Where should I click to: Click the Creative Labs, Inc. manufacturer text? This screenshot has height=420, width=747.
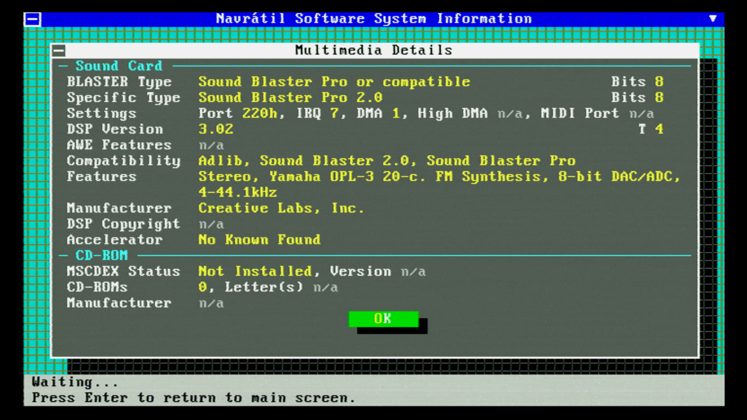tap(281, 208)
